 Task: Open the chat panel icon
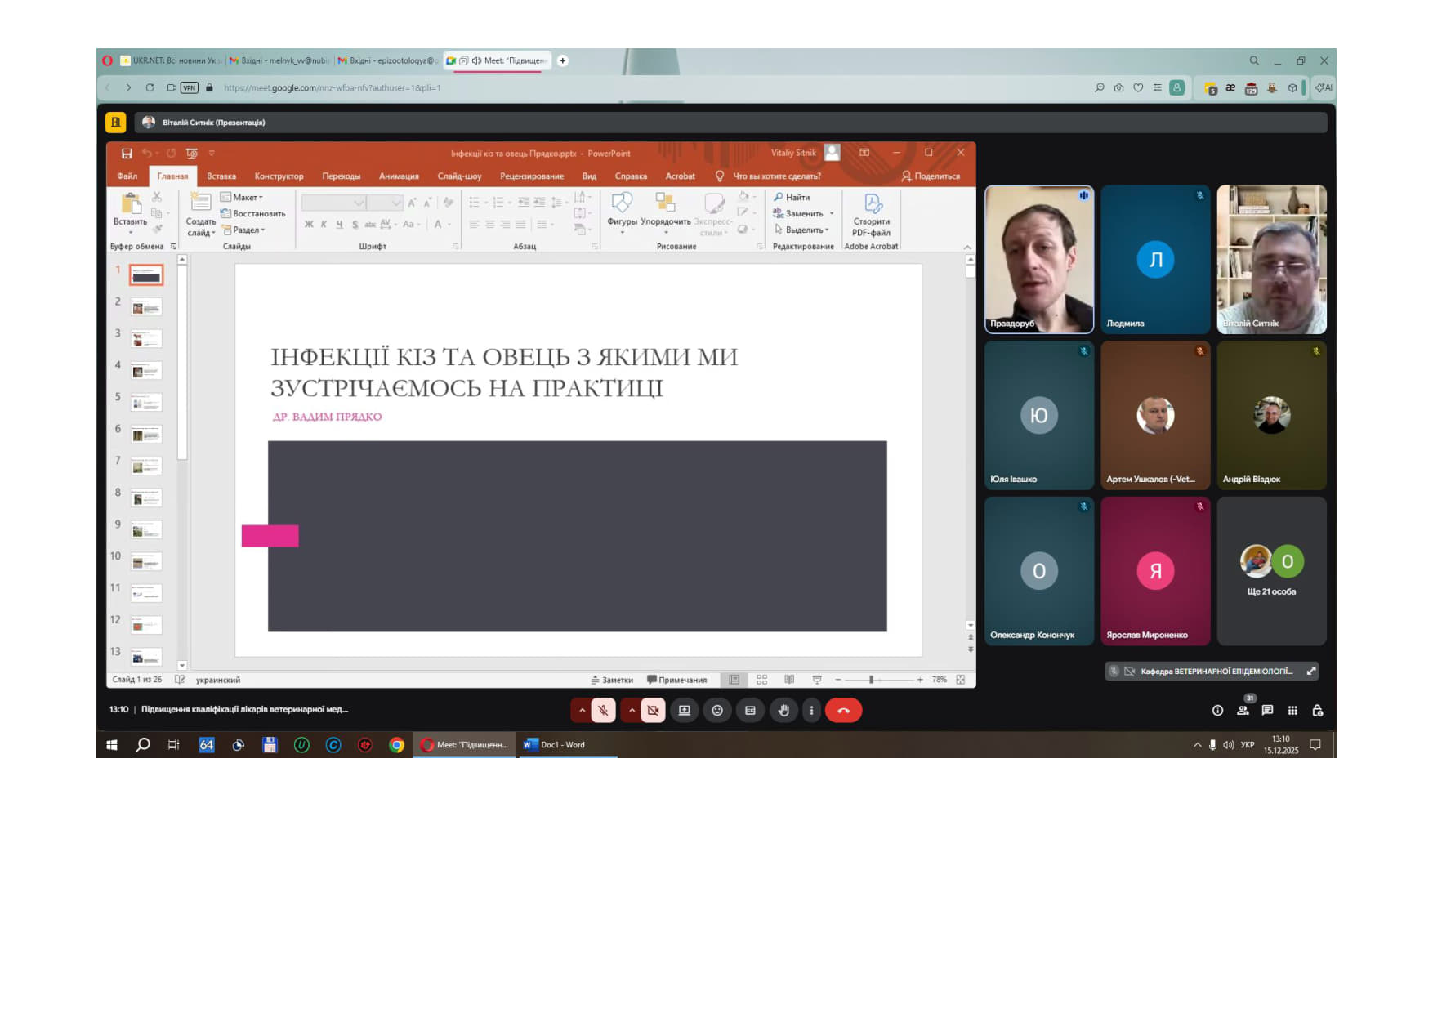[1267, 711]
